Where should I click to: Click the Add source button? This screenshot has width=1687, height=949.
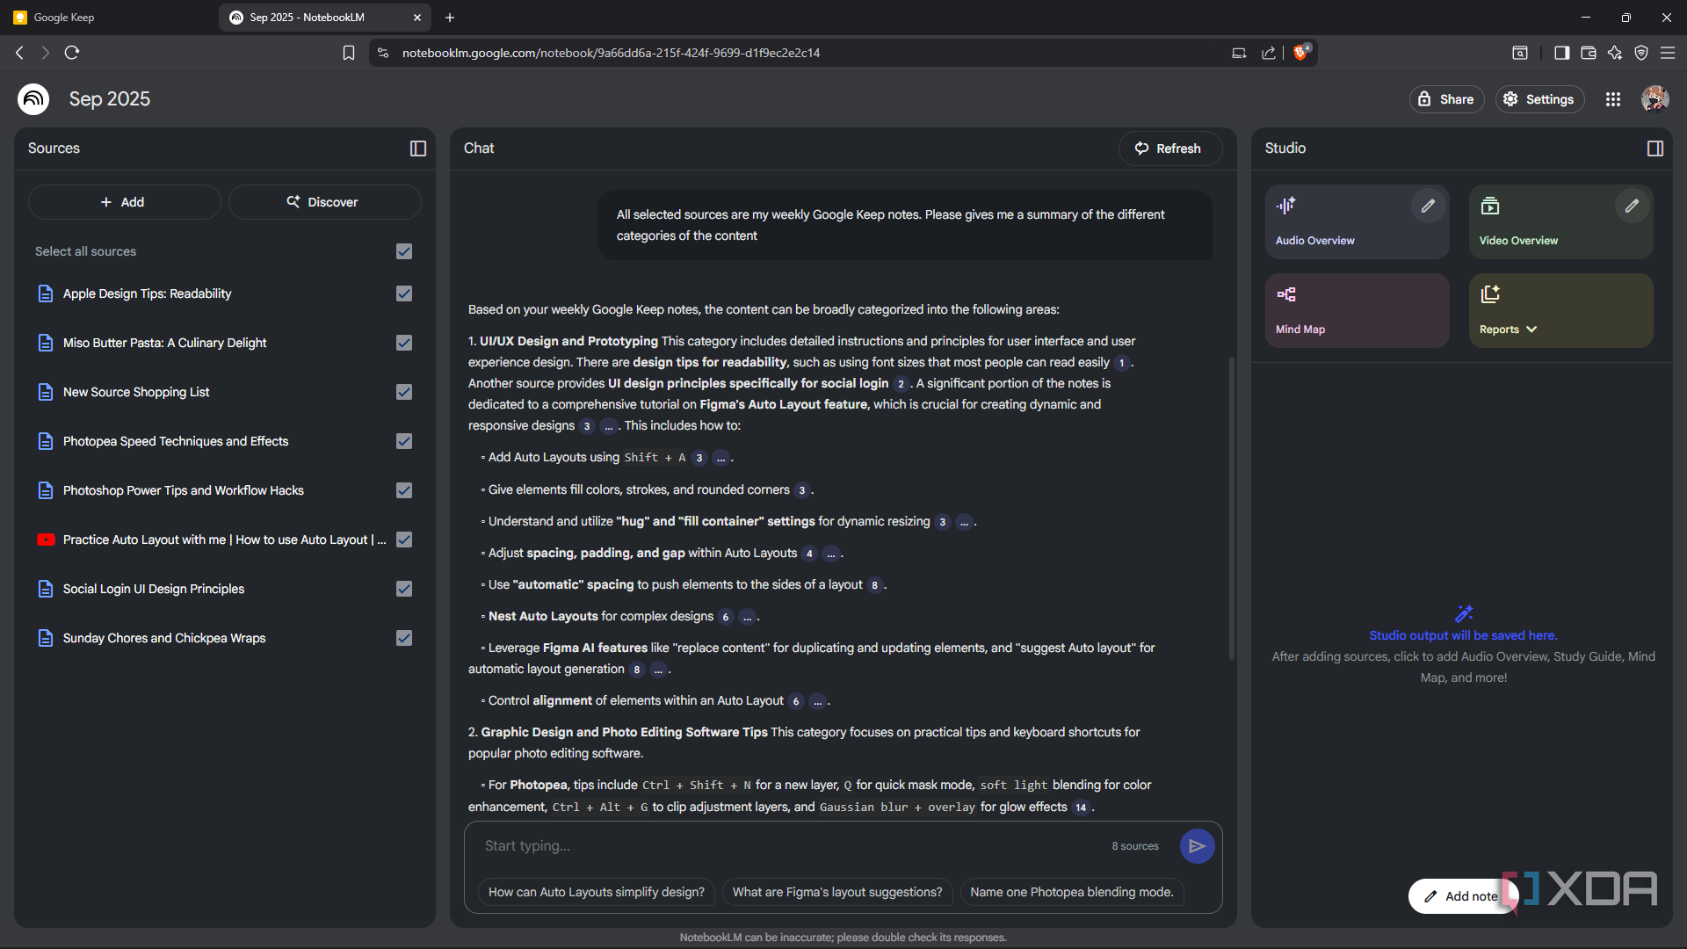coord(124,202)
